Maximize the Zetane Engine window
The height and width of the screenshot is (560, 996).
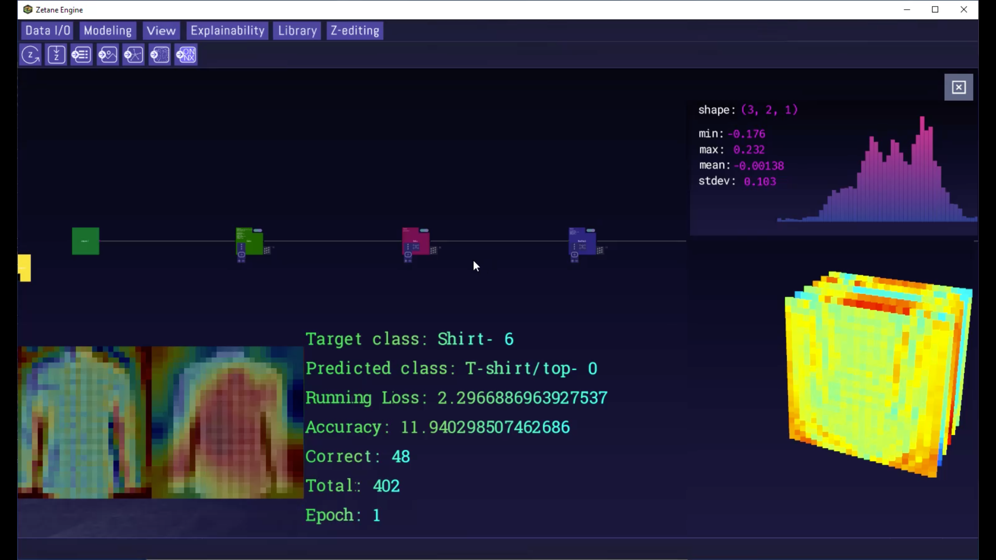935,10
